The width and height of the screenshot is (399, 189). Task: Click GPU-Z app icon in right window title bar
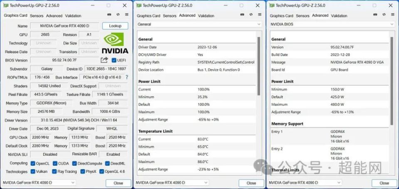click(x=272, y=5)
